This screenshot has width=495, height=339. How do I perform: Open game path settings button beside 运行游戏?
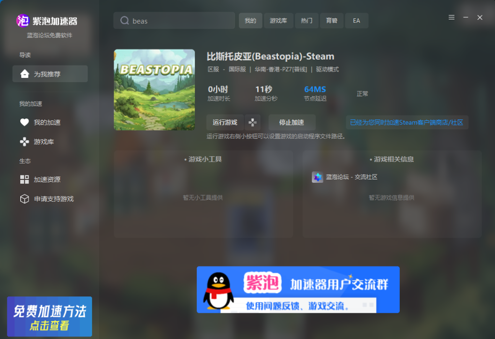coord(252,122)
